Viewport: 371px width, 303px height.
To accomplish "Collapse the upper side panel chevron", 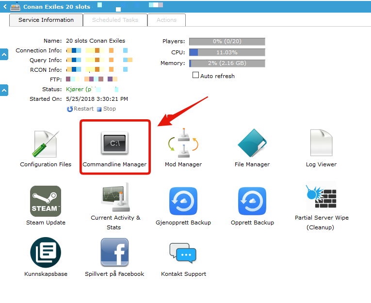I will 4,54.
